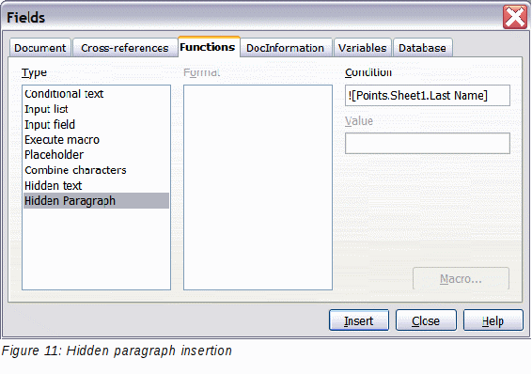Open the Cross-references tab
Image resolution: width=532 pixels, height=374 pixels.
pyautogui.click(x=124, y=48)
